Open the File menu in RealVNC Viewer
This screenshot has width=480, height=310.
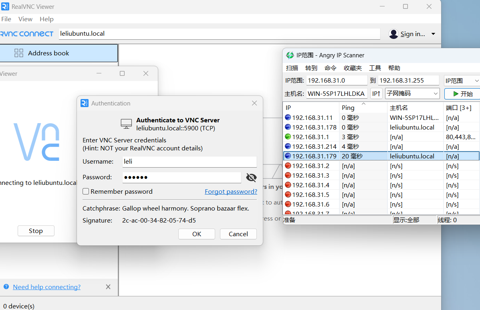pyautogui.click(x=6, y=19)
